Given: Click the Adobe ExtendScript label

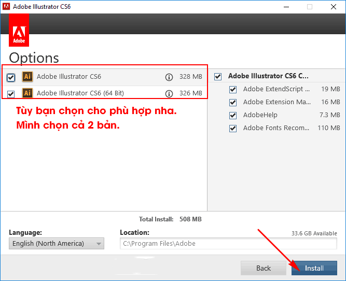Looking at the screenshot, I should pos(276,89).
